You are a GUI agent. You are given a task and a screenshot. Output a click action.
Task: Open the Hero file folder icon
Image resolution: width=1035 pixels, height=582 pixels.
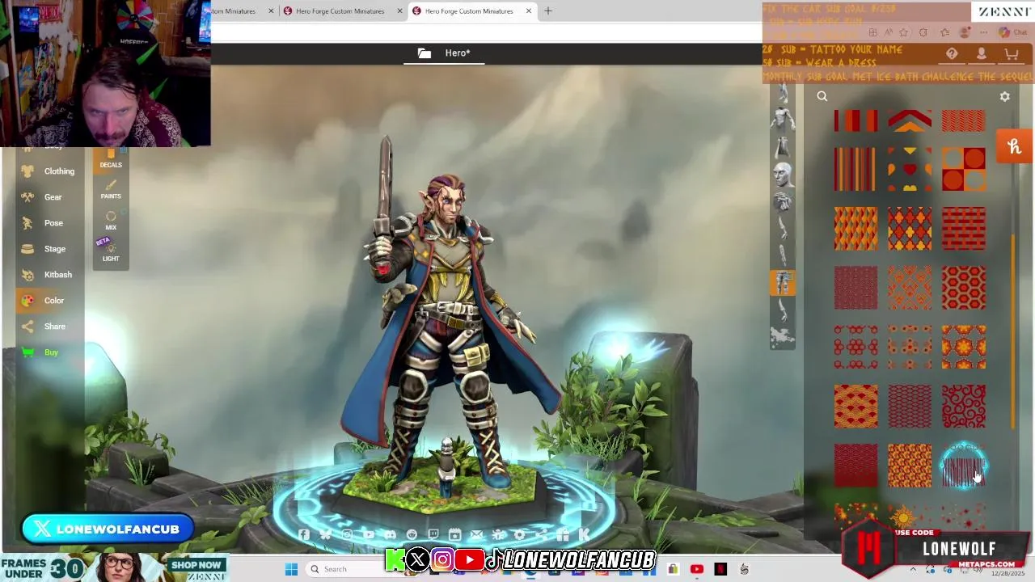tap(425, 53)
